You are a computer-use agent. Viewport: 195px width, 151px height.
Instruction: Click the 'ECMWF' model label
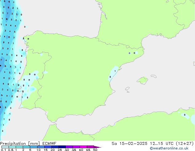point(50,144)
